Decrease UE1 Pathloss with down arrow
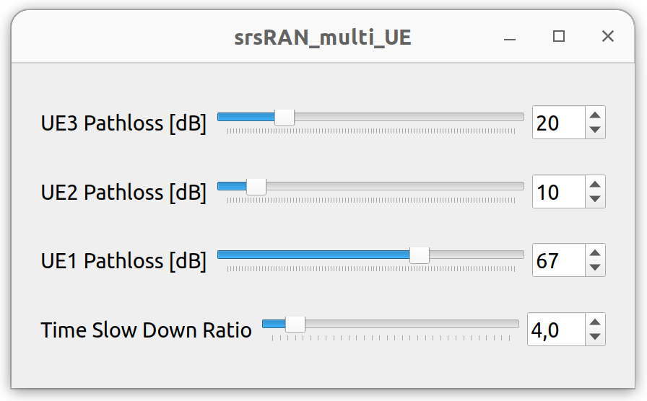Screen dimensions: 647x401 tap(594, 268)
